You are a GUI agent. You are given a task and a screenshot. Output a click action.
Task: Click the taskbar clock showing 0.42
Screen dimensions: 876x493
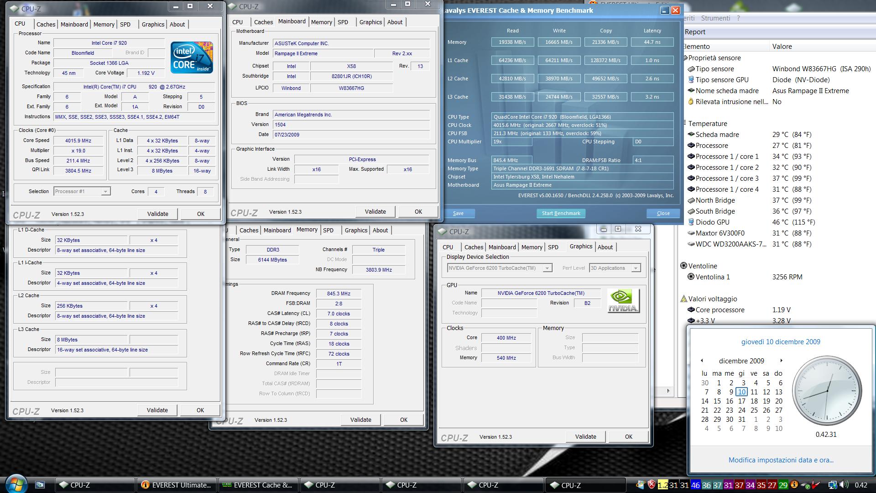coord(861,485)
